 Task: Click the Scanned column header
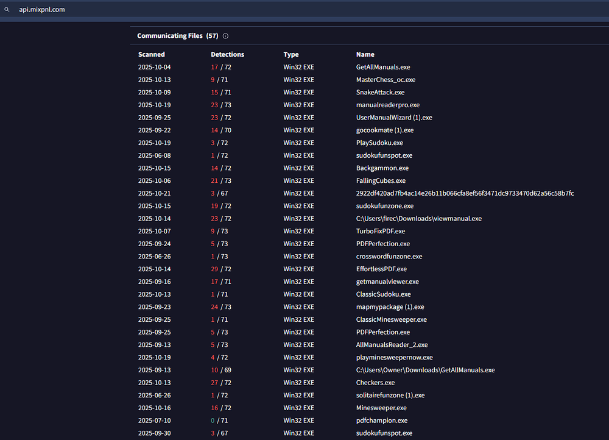point(151,54)
